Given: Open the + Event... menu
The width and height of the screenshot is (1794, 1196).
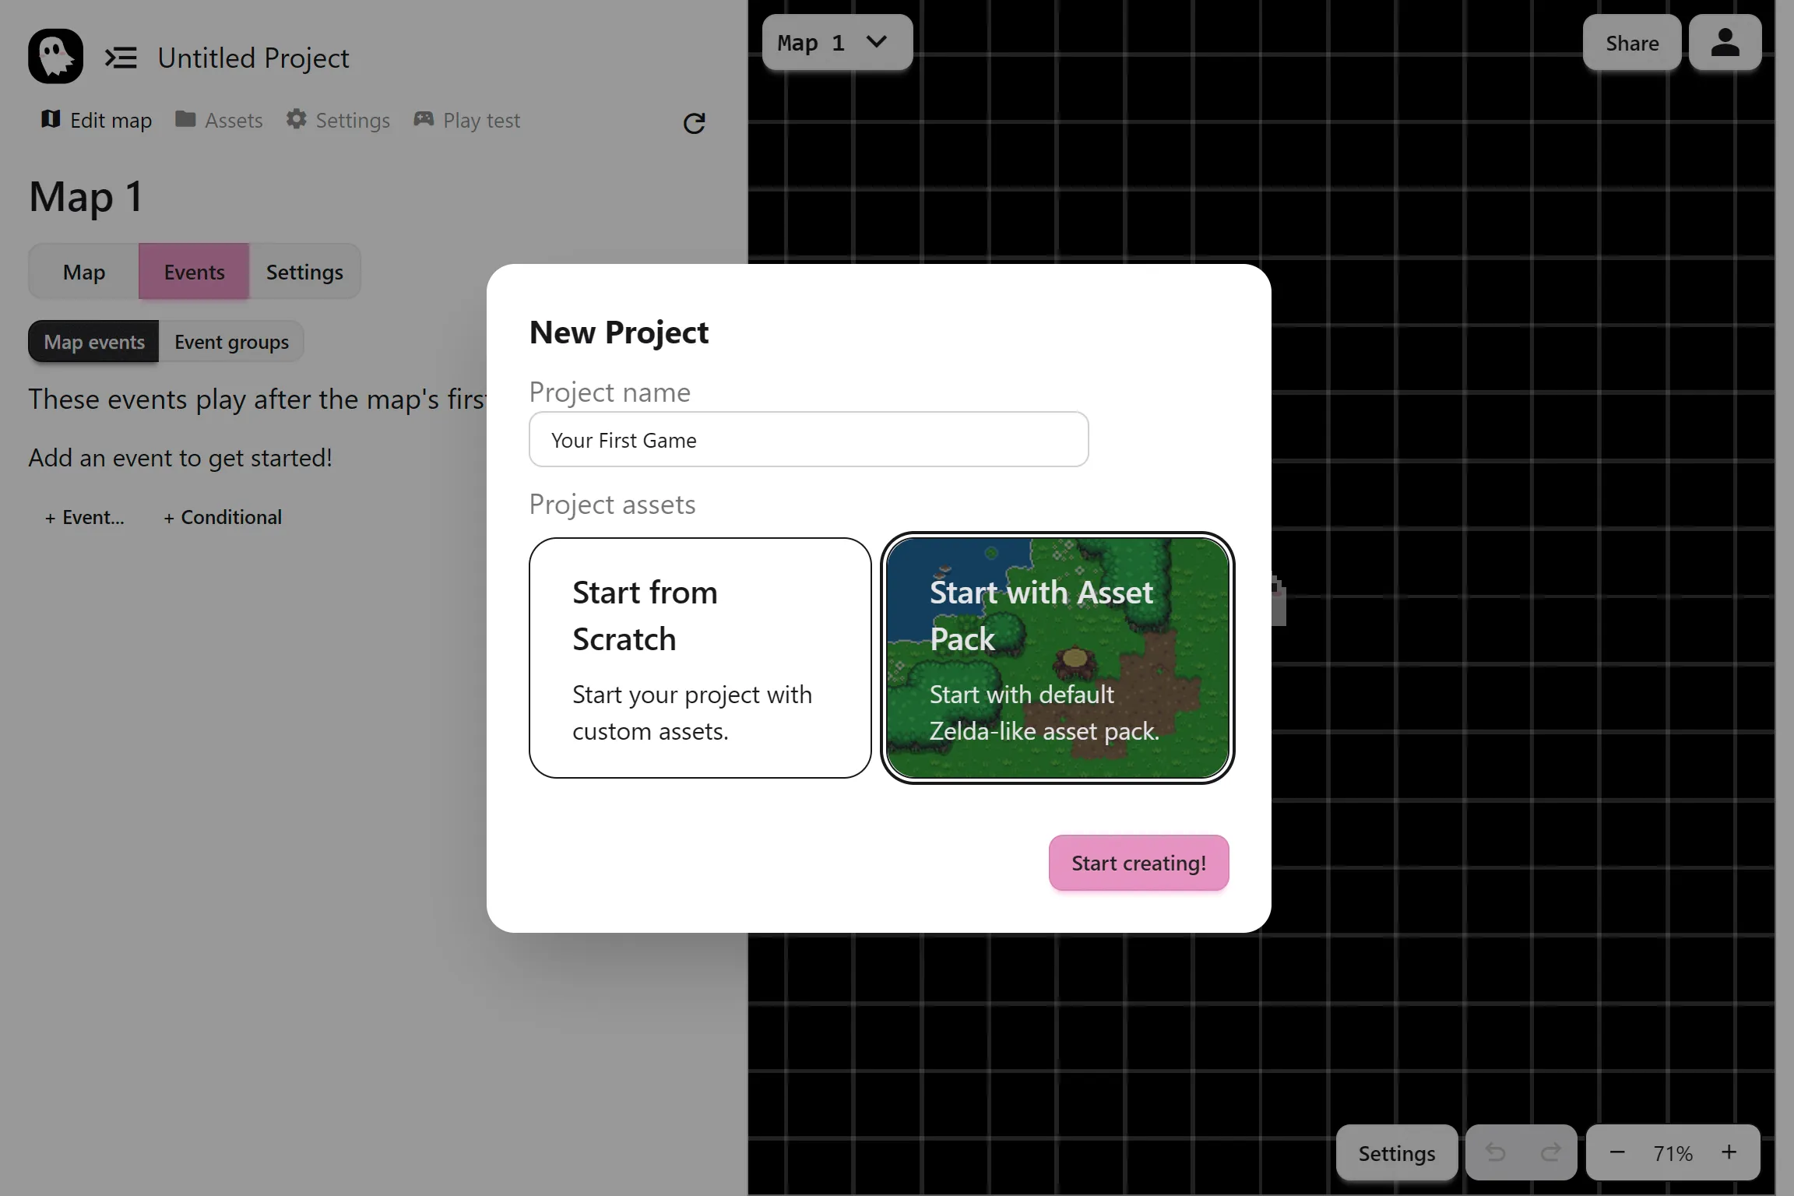Looking at the screenshot, I should pyautogui.click(x=84, y=517).
